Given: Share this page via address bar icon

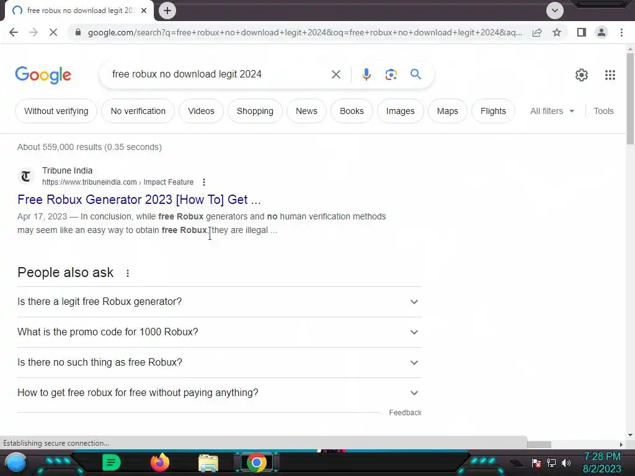Looking at the screenshot, I should click(x=537, y=32).
